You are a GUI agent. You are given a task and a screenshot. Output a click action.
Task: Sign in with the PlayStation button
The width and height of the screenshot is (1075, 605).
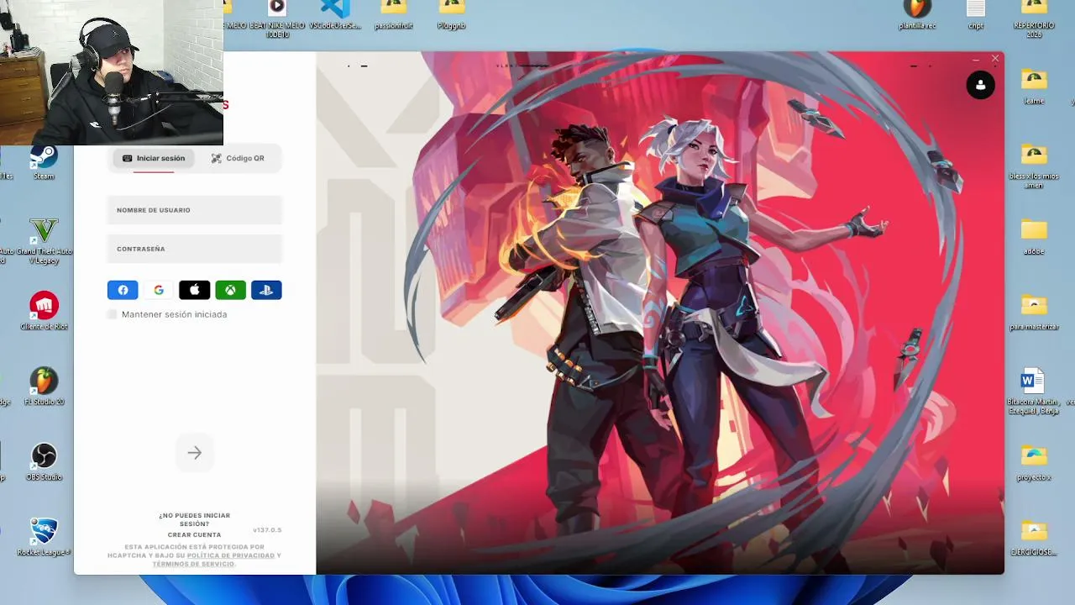(x=266, y=290)
